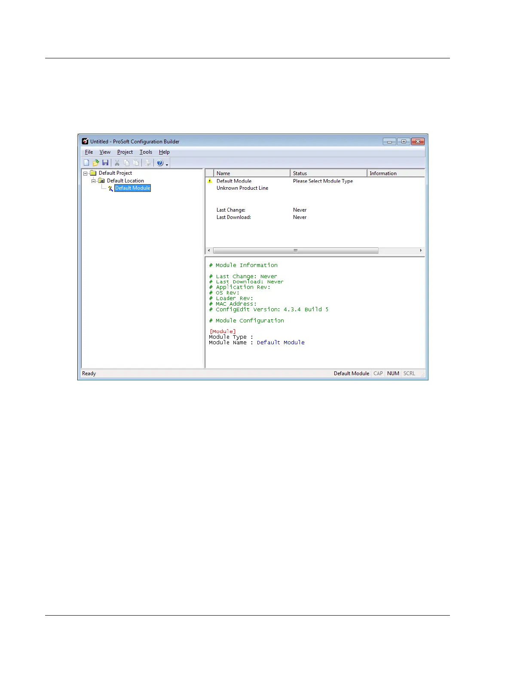
Task: Click the scrollbar right arrow
Action: tap(421, 250)
